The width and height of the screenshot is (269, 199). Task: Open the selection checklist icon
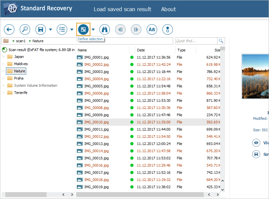(62, 29)
